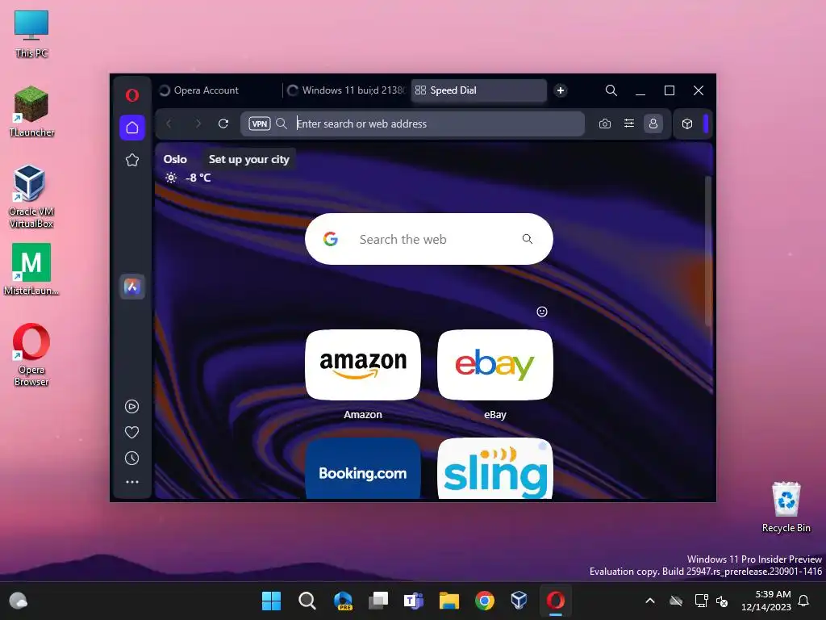Reload the current page
Image resolution: width=826 pixels, height=620 pixels.
click(223, 124)
